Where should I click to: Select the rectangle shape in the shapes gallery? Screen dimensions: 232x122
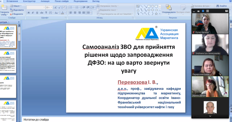[149, 6]
